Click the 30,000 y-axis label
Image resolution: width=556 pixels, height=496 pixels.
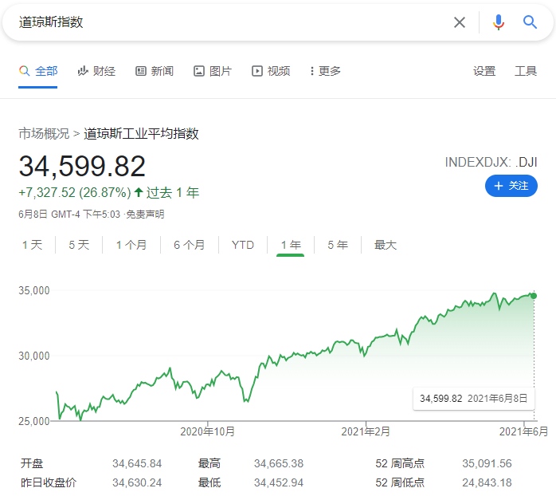34,356
